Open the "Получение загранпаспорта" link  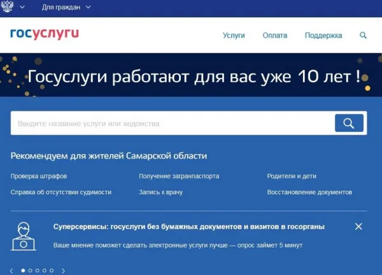pyautogui.click(x=179, y=176)
